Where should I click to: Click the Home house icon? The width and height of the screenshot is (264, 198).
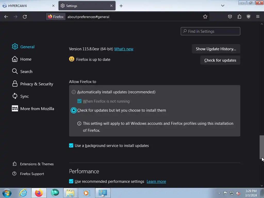[15, 59]
